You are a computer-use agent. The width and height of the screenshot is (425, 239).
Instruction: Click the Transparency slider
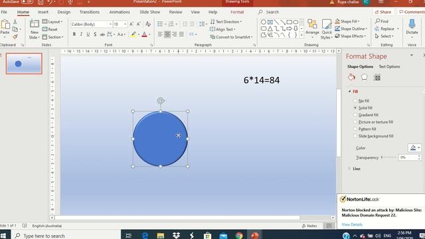pos(389,157)
